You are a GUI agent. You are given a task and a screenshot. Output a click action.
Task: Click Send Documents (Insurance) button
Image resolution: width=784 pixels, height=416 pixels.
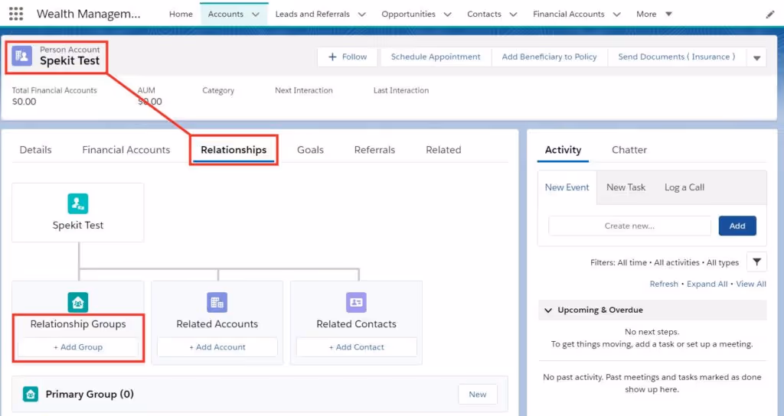pyautogui.click(x=677, y=57)
